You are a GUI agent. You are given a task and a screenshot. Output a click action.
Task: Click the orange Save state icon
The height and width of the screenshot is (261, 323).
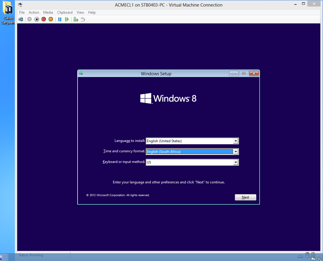pyautogui.click(x=51, y=19)
